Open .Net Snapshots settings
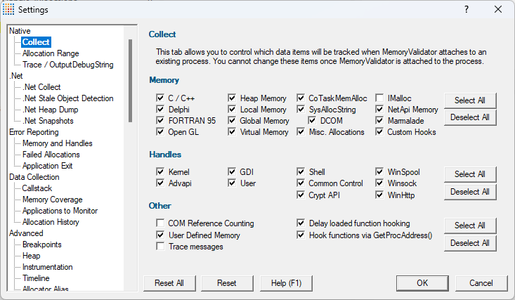 point(48,121)
